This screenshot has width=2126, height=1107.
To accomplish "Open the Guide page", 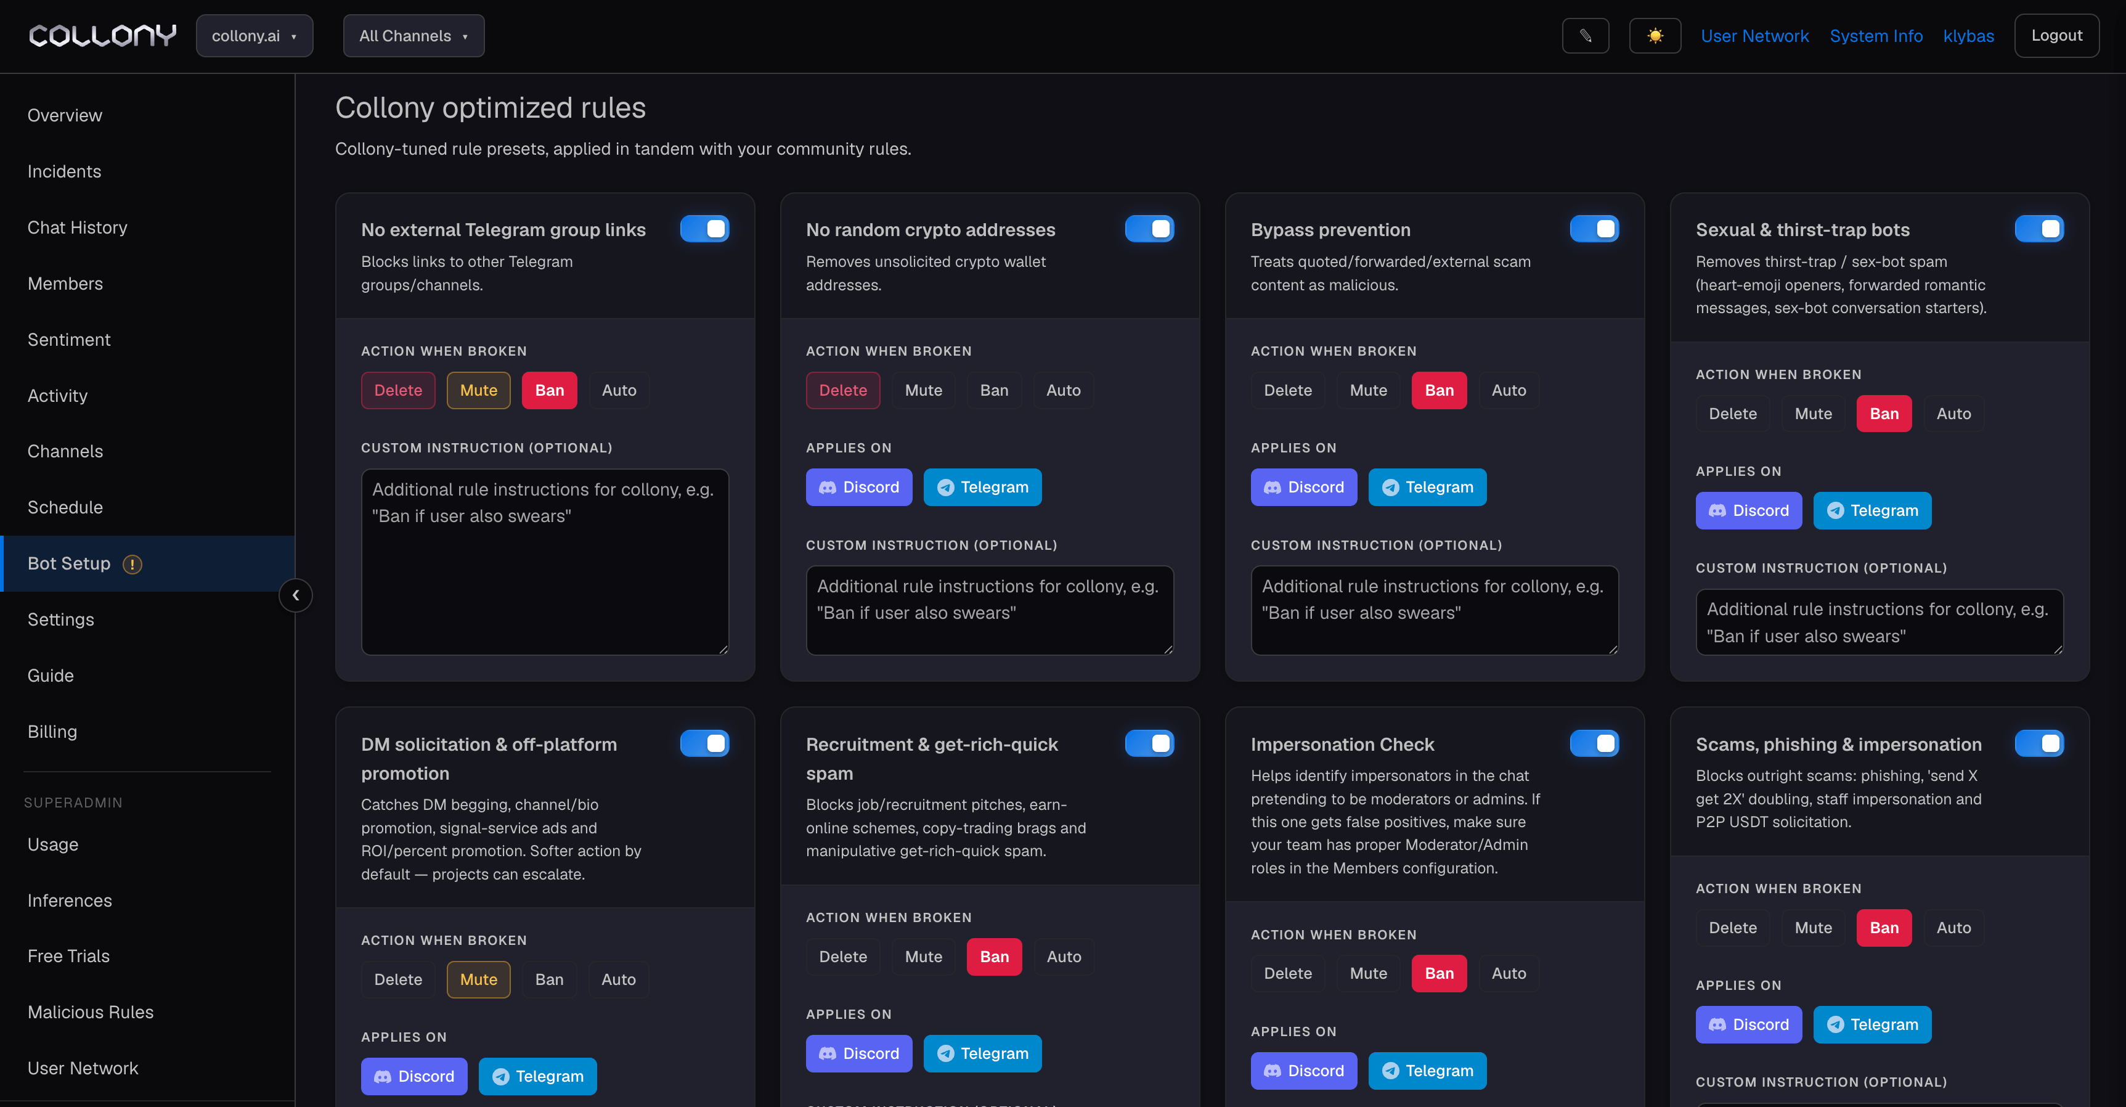I will tap(148, 676).
